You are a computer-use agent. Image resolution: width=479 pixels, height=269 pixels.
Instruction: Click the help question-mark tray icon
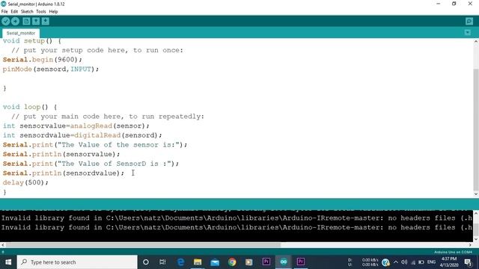point(385,262)
